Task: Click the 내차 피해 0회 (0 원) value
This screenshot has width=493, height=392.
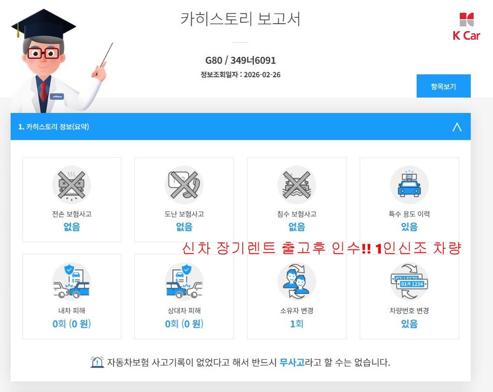Action: 71,324
